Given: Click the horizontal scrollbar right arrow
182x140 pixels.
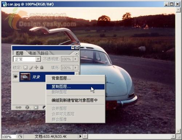Looking at the screenshot, I should pos(173,136).
